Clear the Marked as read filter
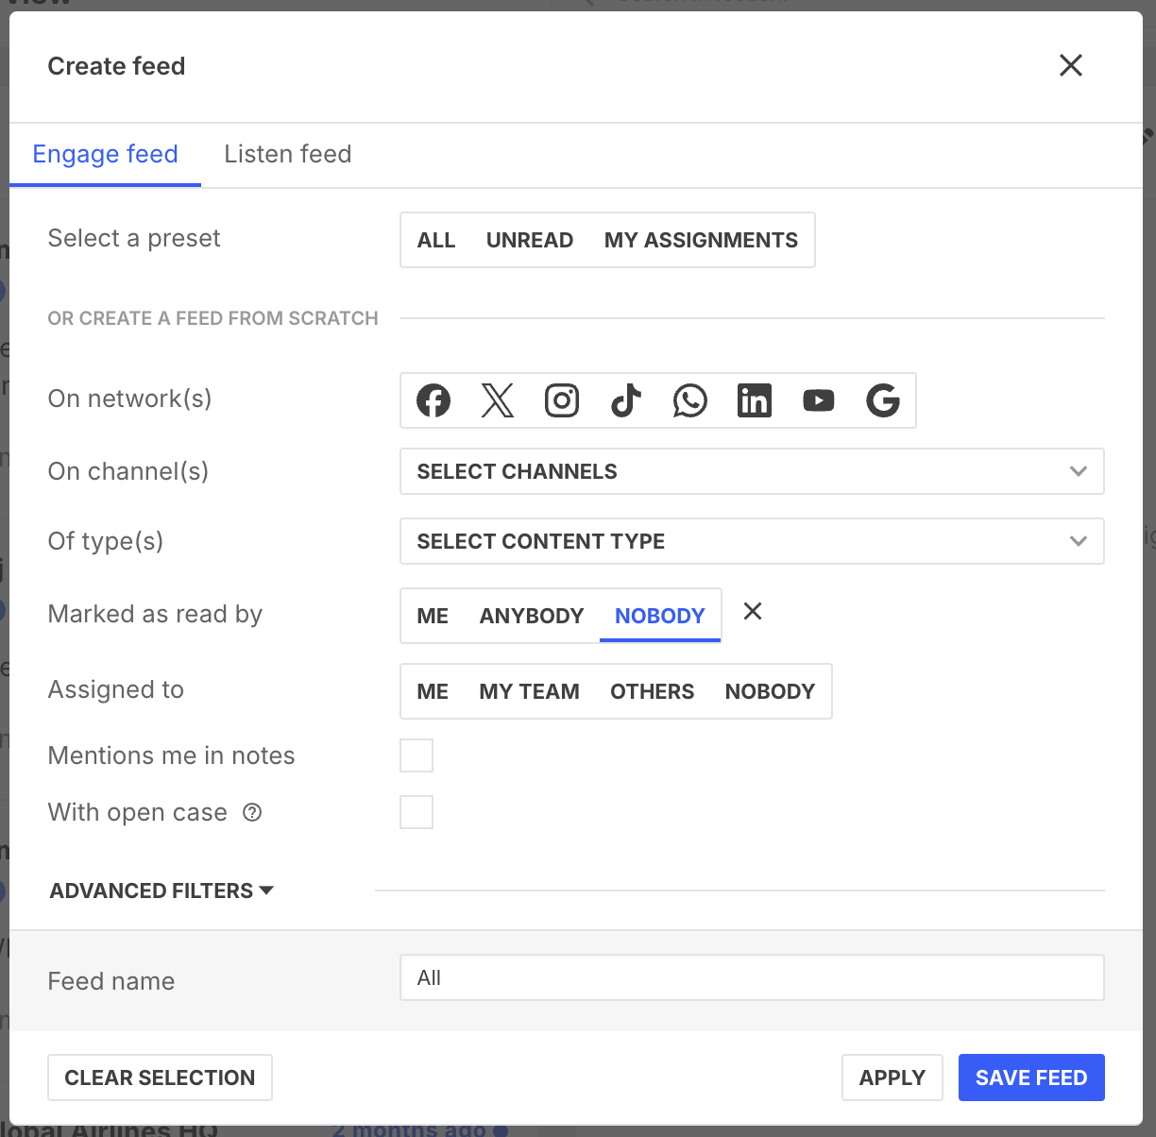Image resolution: width=1156 pixels, height=1137 pixels. pos(752,612)
